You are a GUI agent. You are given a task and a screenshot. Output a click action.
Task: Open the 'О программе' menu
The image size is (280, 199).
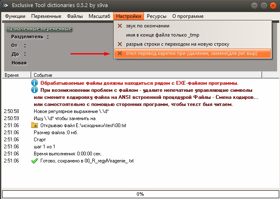click(188, 16)
